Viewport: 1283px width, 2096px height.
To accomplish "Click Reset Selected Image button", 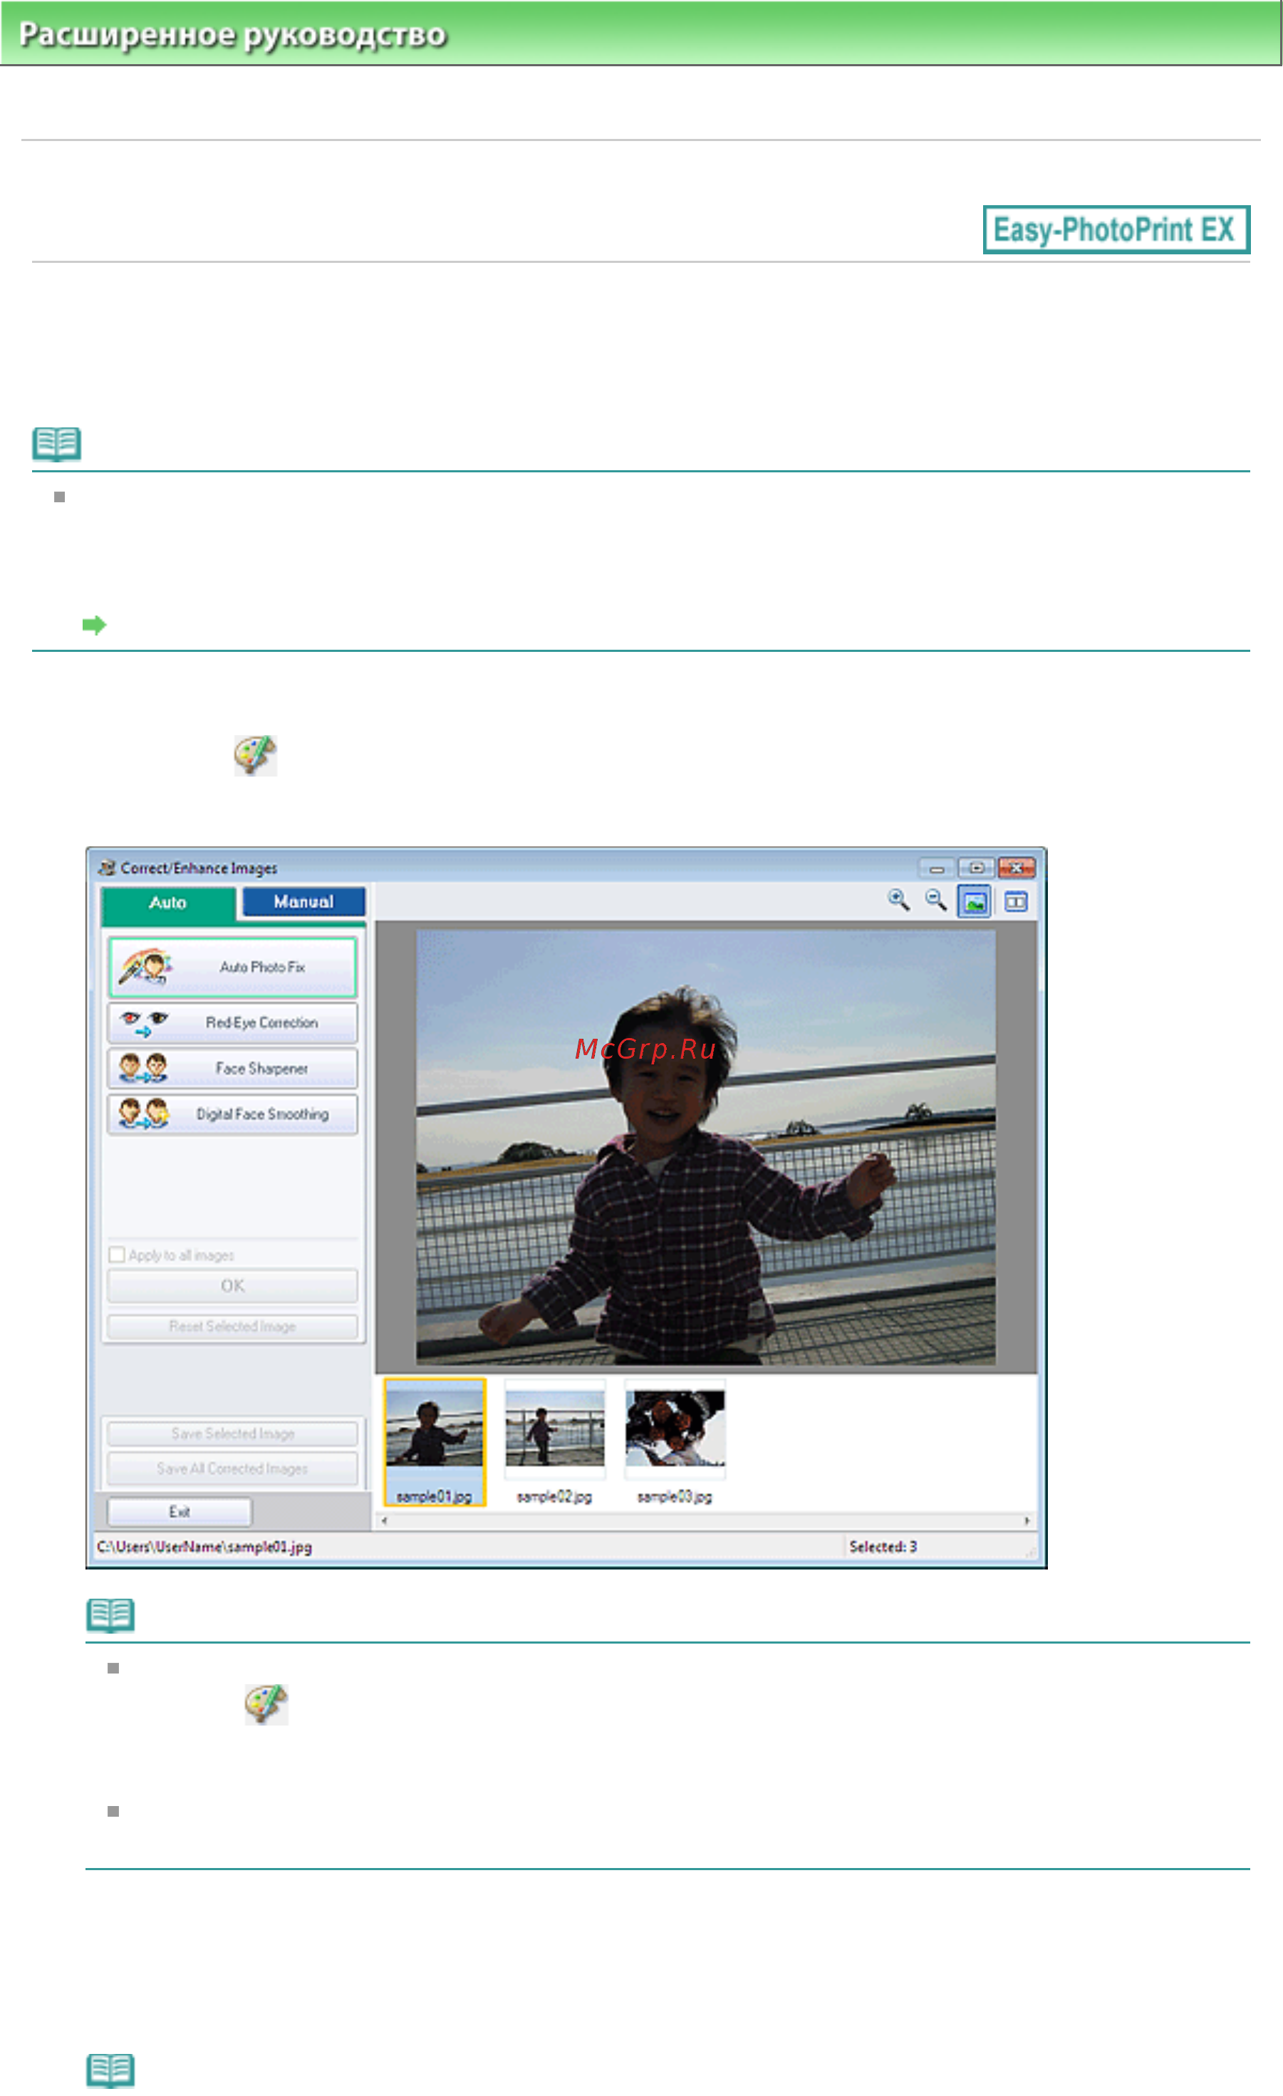I will click(232, 1327).
